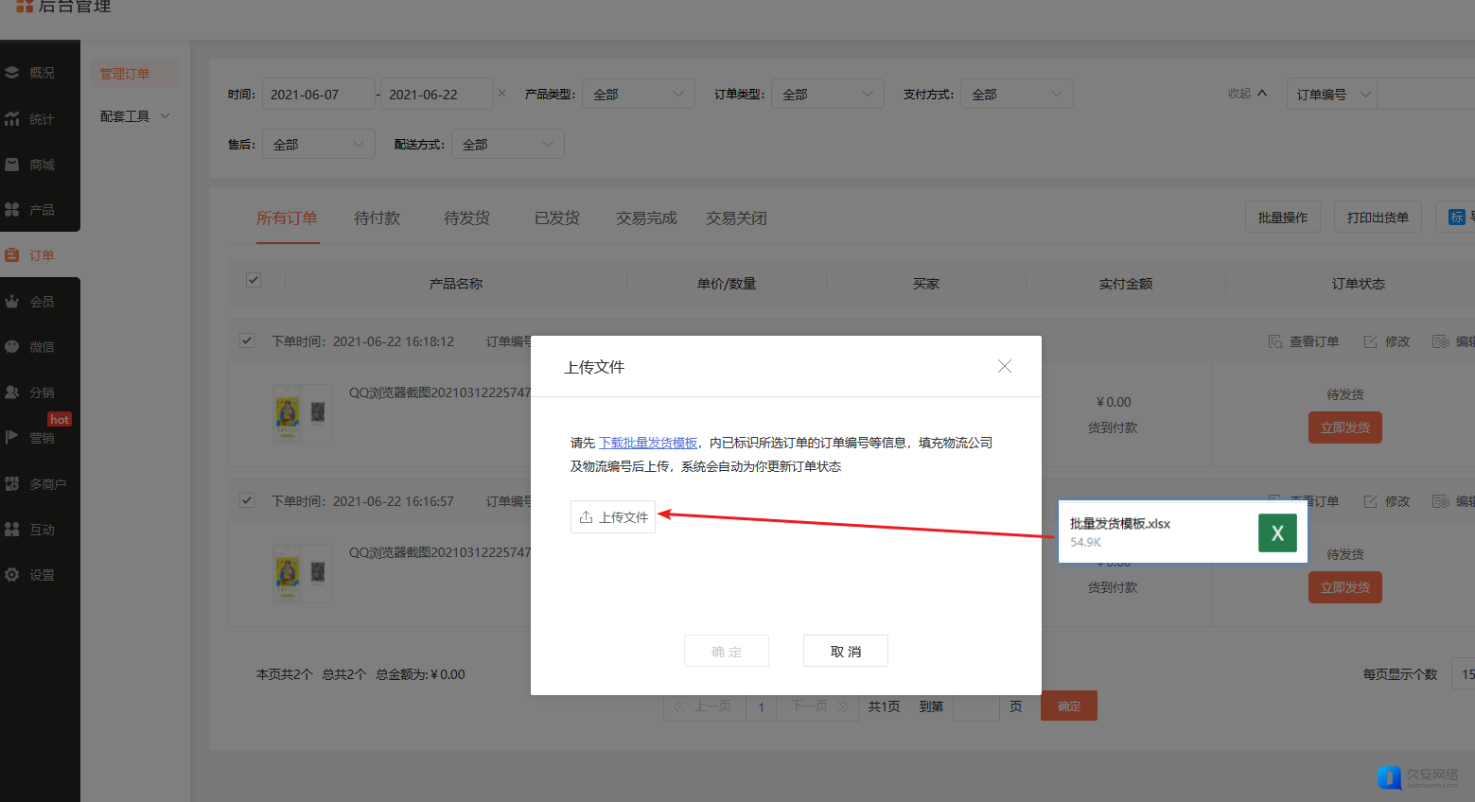Viewport: 1475px width, 802px height.
Task: Open the 设置 settings gear icon
Action: [12, 575]
